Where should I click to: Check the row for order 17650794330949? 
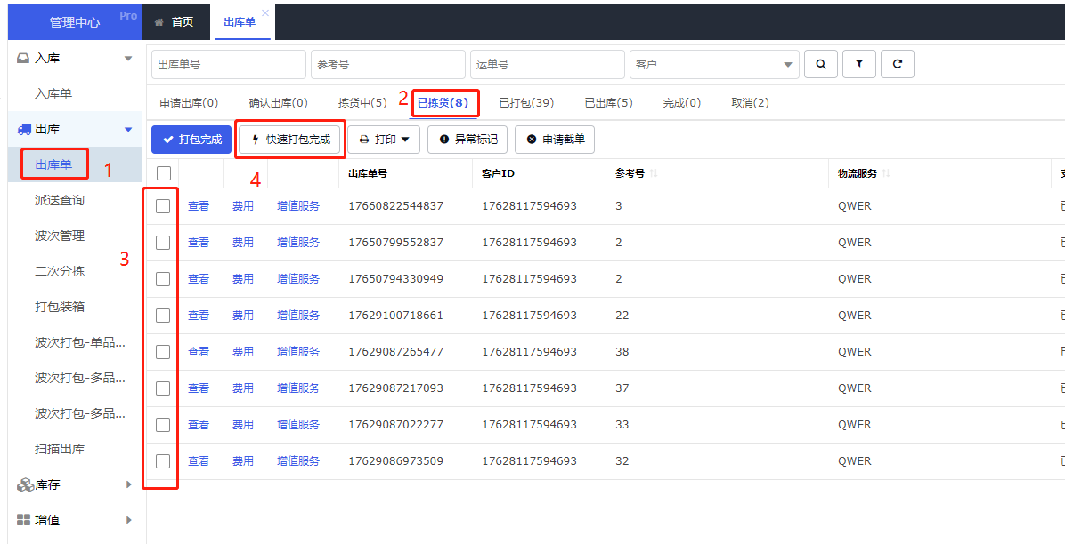point(163,279)
